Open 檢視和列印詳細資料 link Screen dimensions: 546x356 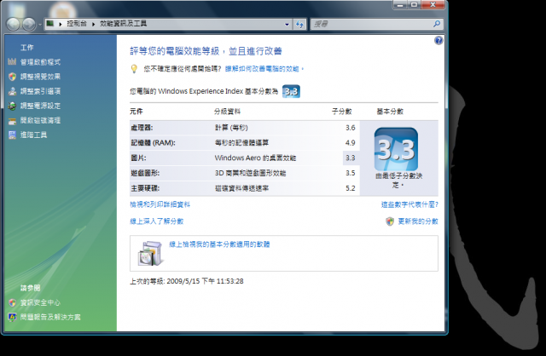[x=160, y=204]
